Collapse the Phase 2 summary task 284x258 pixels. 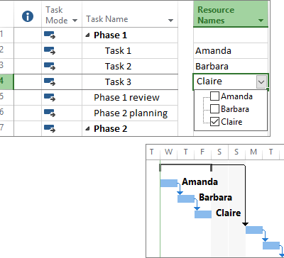click(x=88, y=129)
